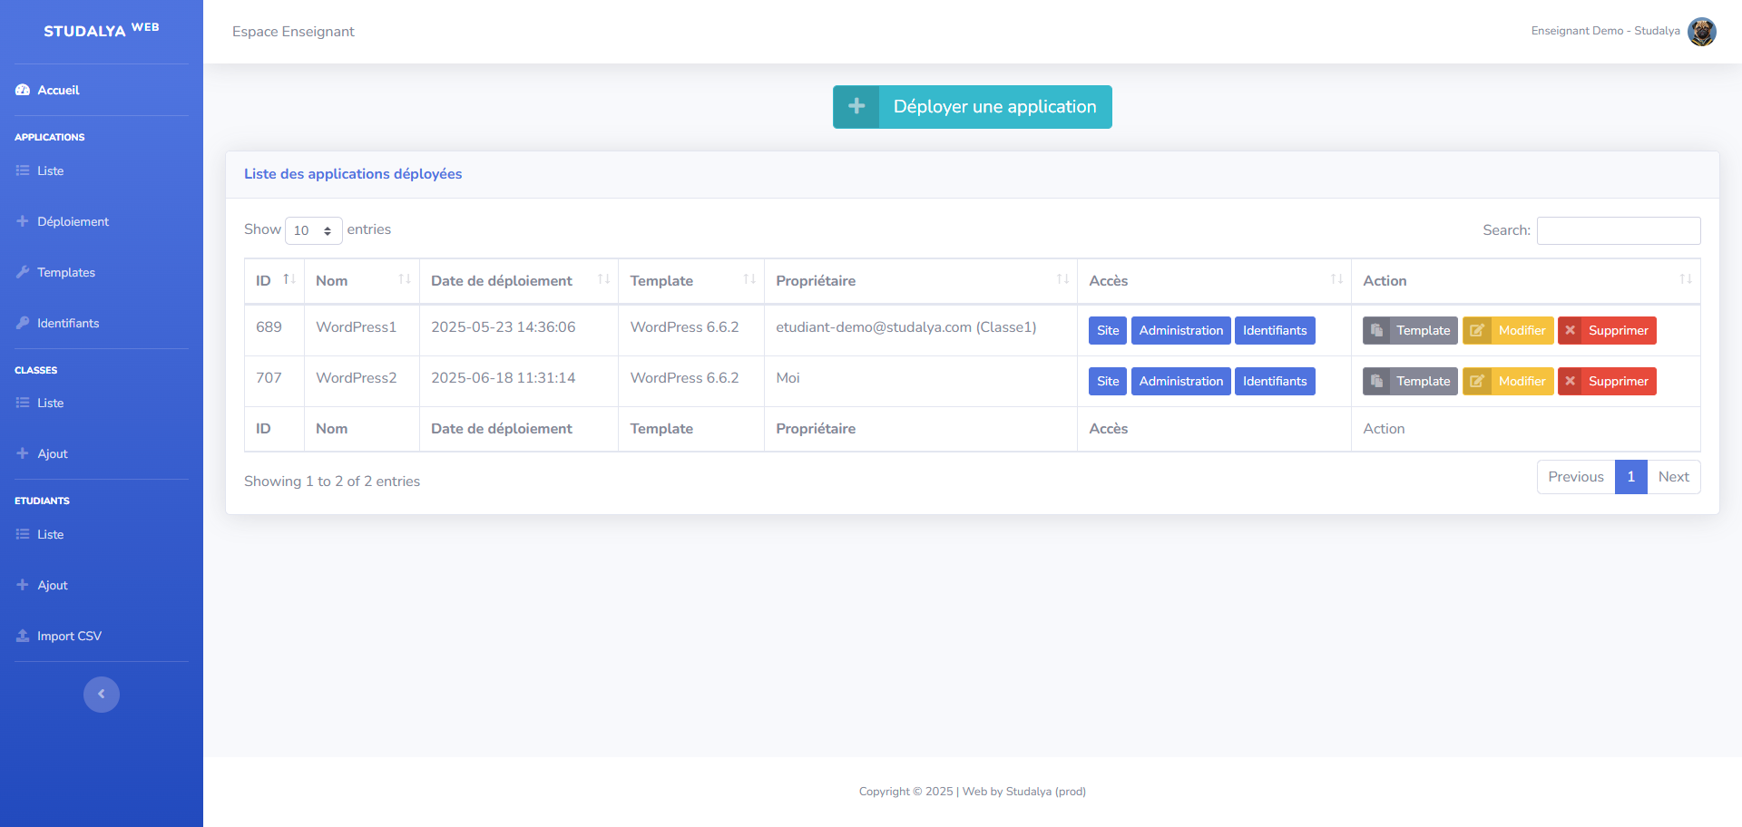1742x827 pixels.
Task: Sort table by Nom column
Action: pyautogui.click(x=362, y=281)
